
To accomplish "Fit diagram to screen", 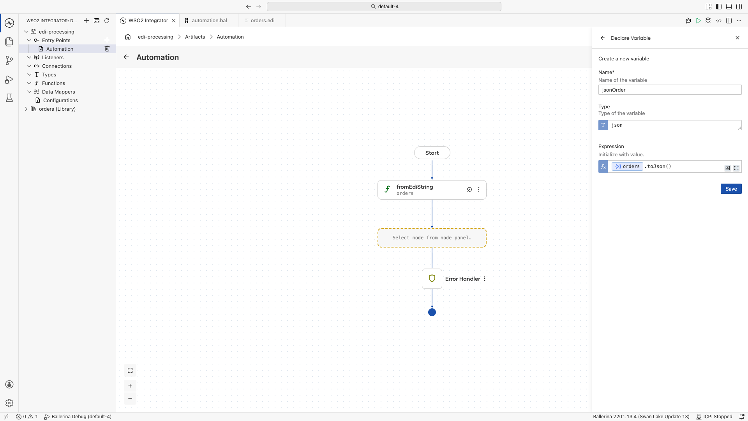I will click(x=130, y=370).
